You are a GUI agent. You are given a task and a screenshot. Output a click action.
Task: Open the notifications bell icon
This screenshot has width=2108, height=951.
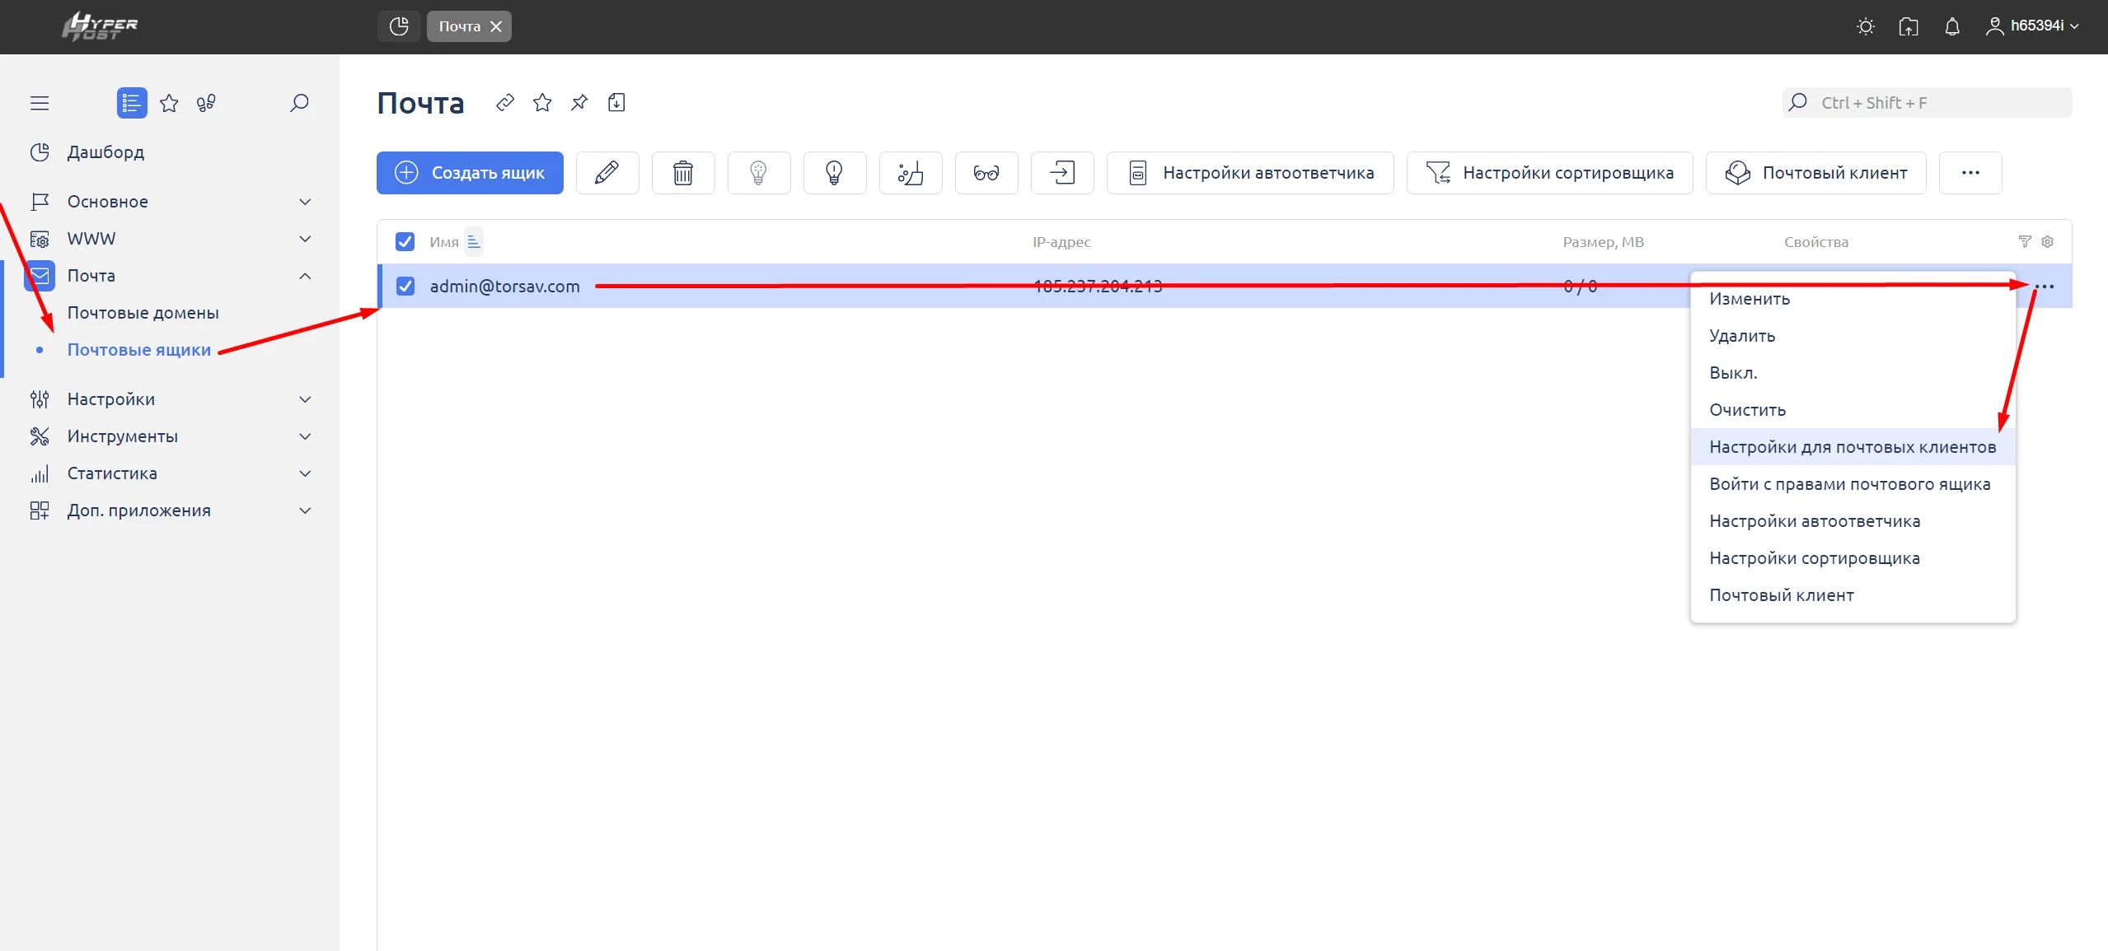(1952, 26)
